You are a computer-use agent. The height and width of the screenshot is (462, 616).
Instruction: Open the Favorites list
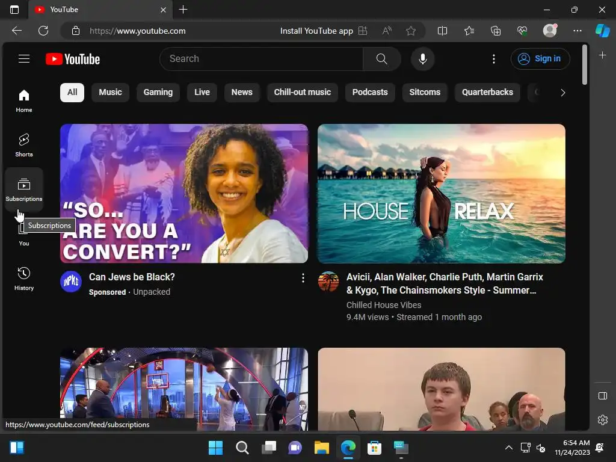[x=469, y=31]
